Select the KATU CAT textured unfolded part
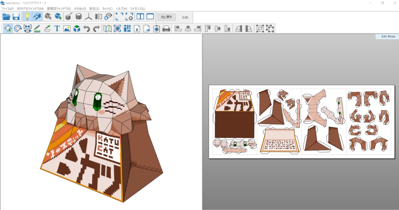 tap(234, 100)
